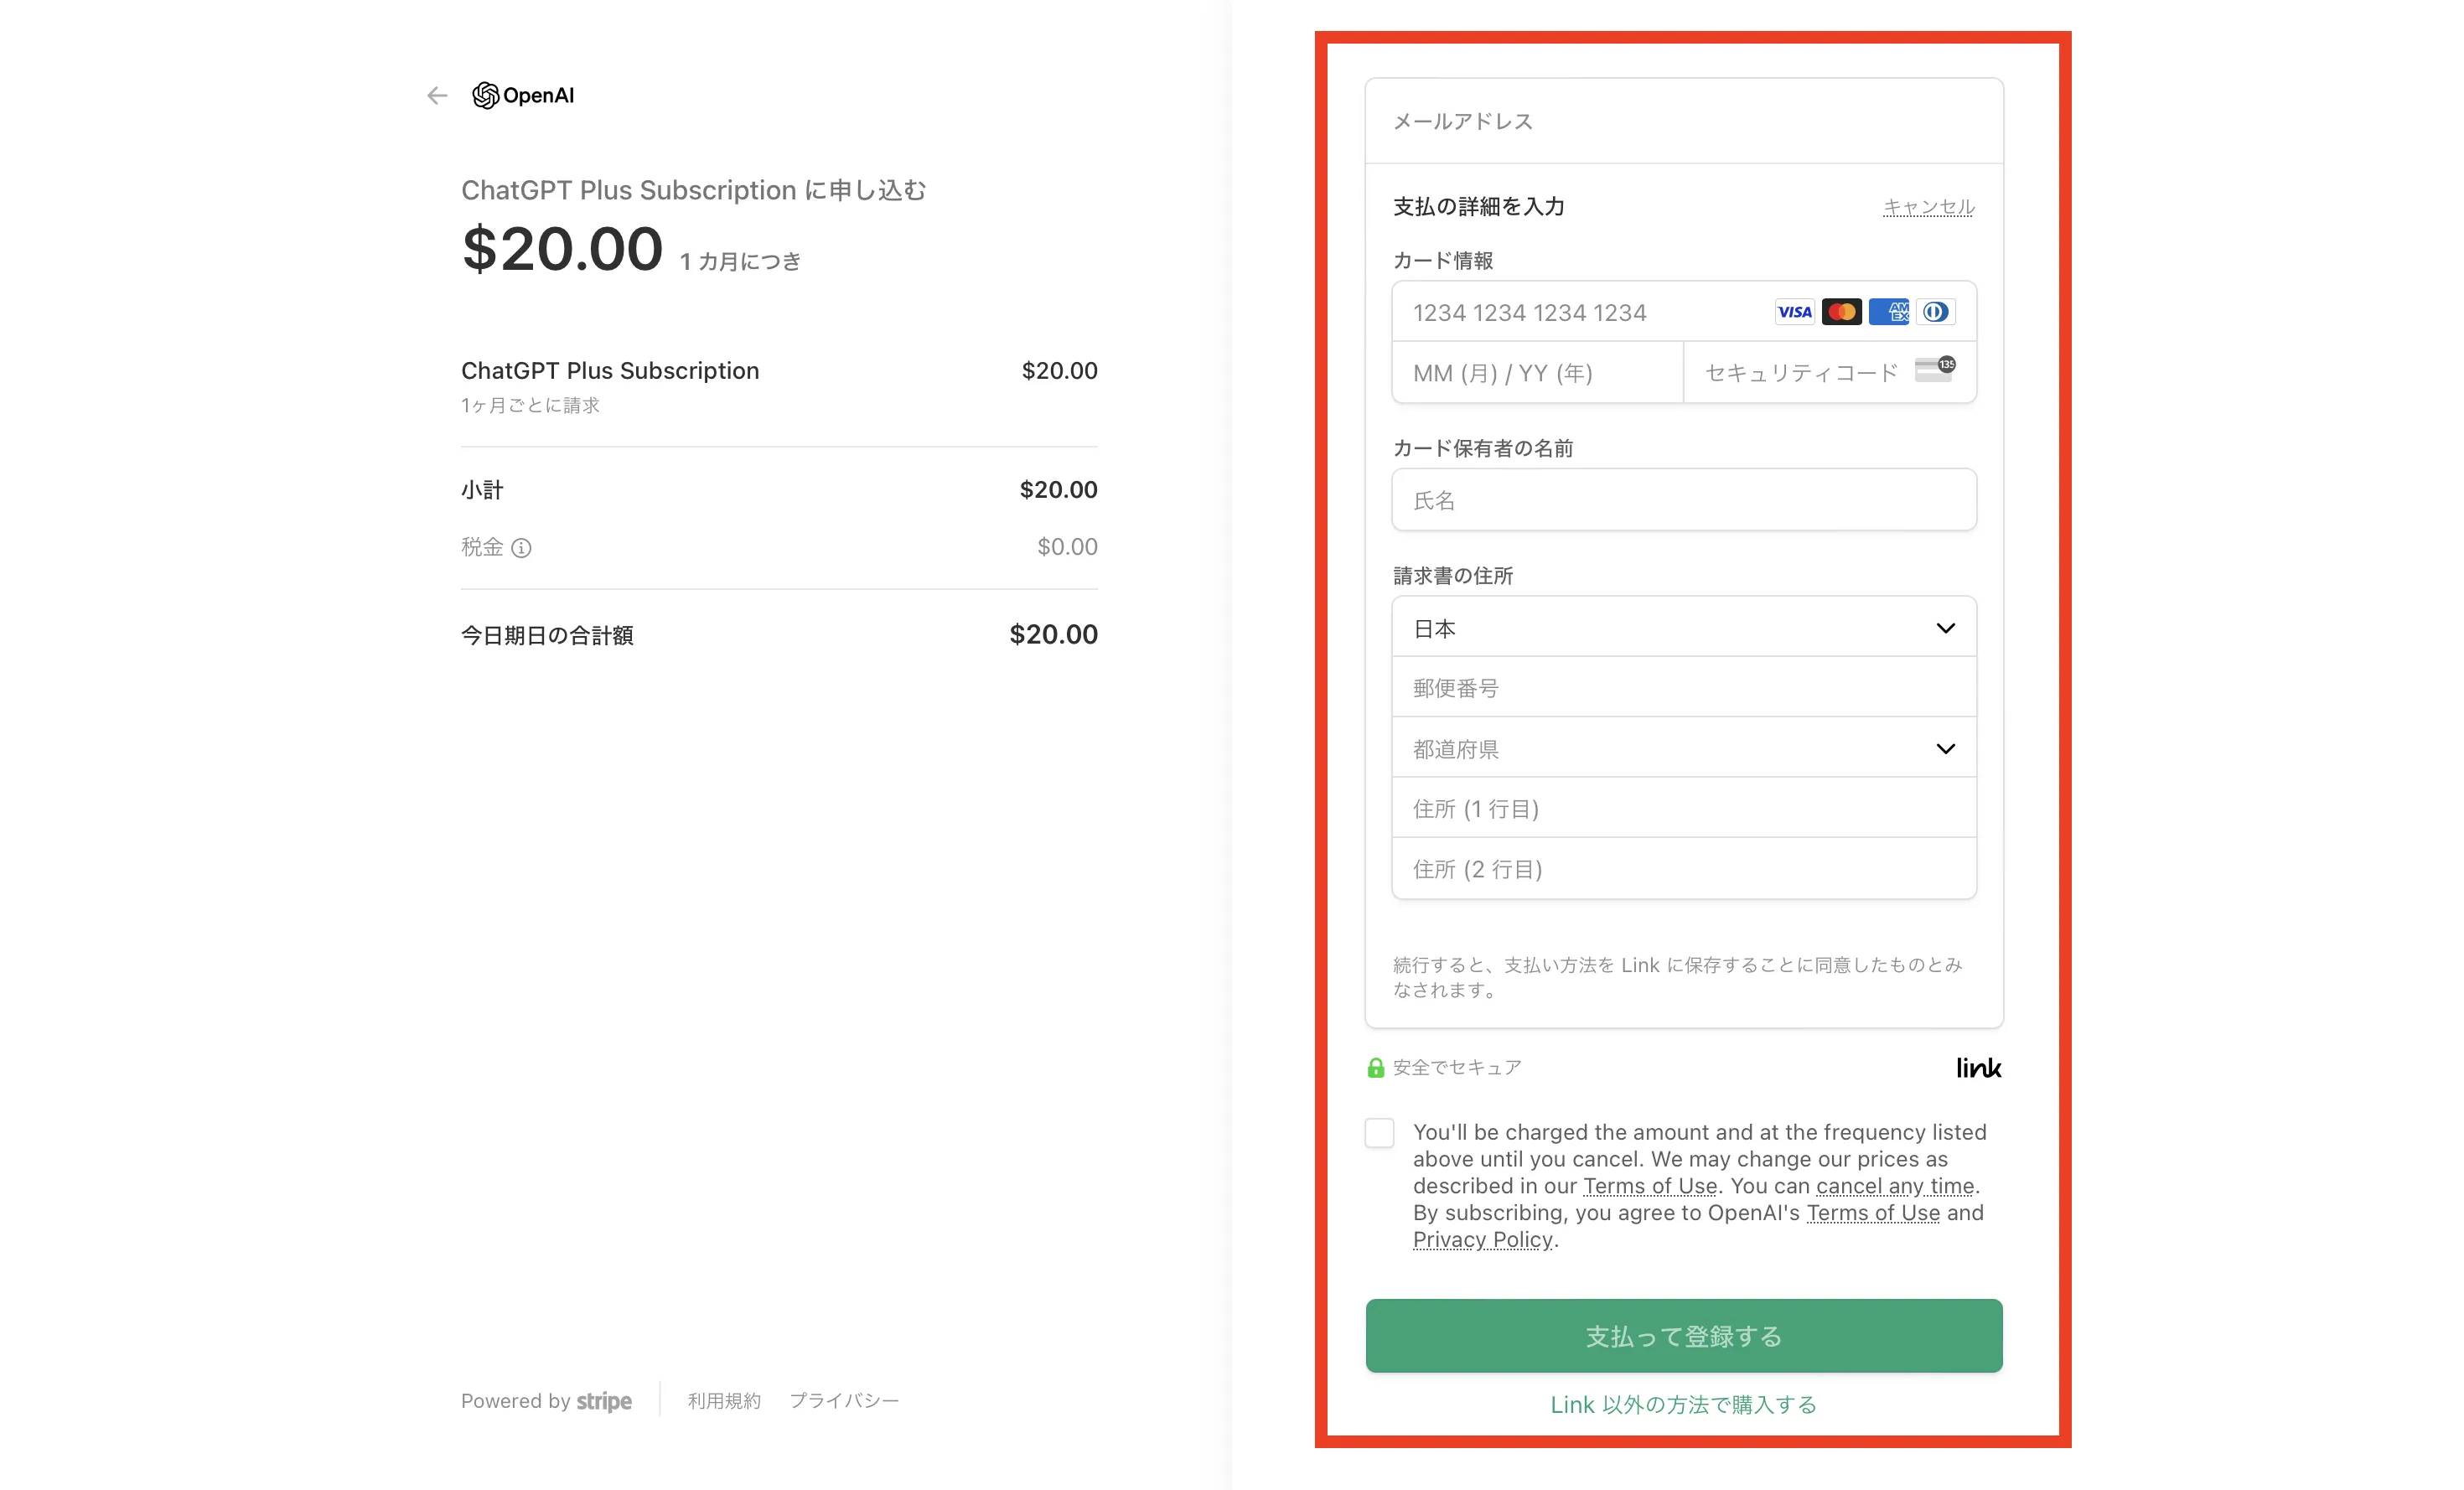This screenshot has width=2464, height=1490.
Task: Click Link 以外の方法で購入する
Action: (x=1684, y=1405)
